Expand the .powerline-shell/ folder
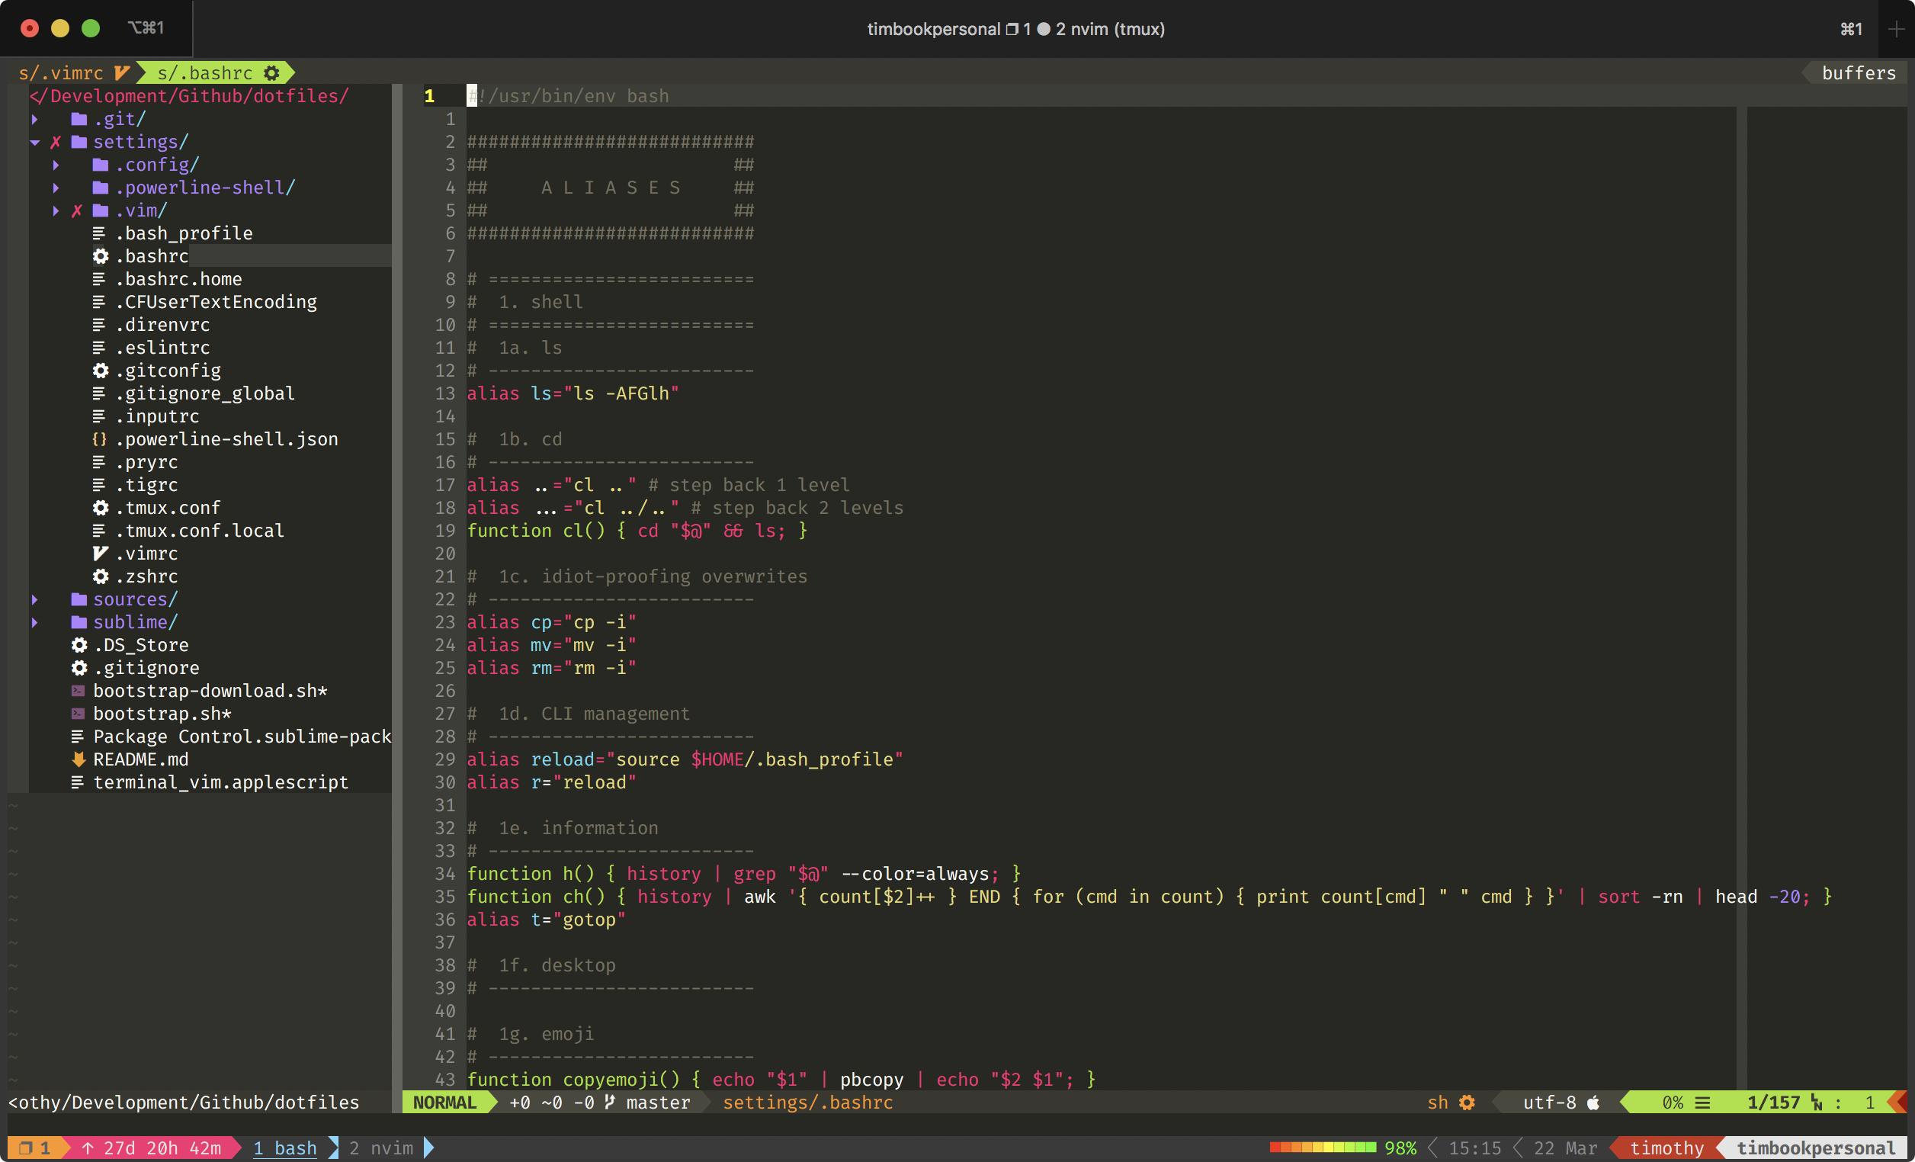The width and height of the screenshot is (1915, 1162). tap(56, 188)
